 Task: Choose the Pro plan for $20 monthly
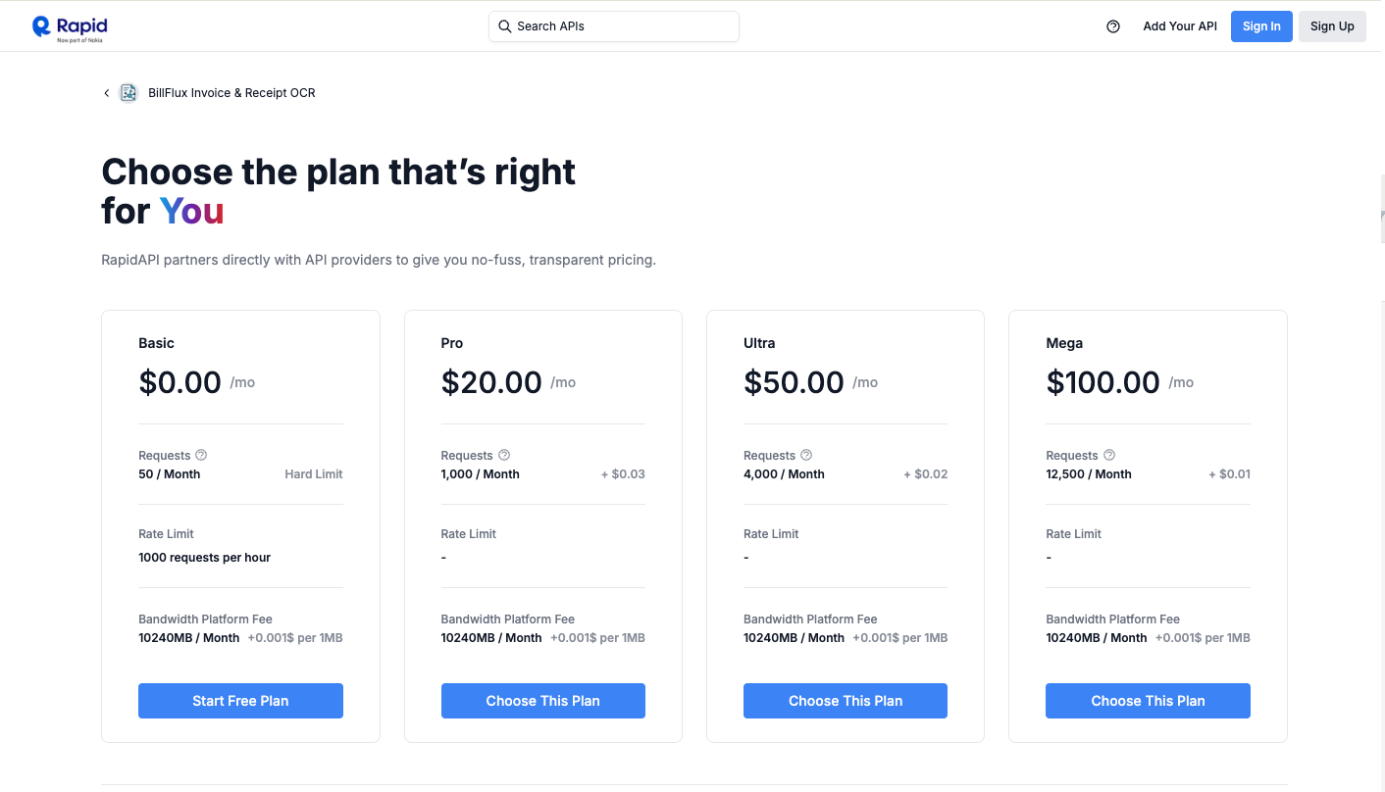pos(542,701)
